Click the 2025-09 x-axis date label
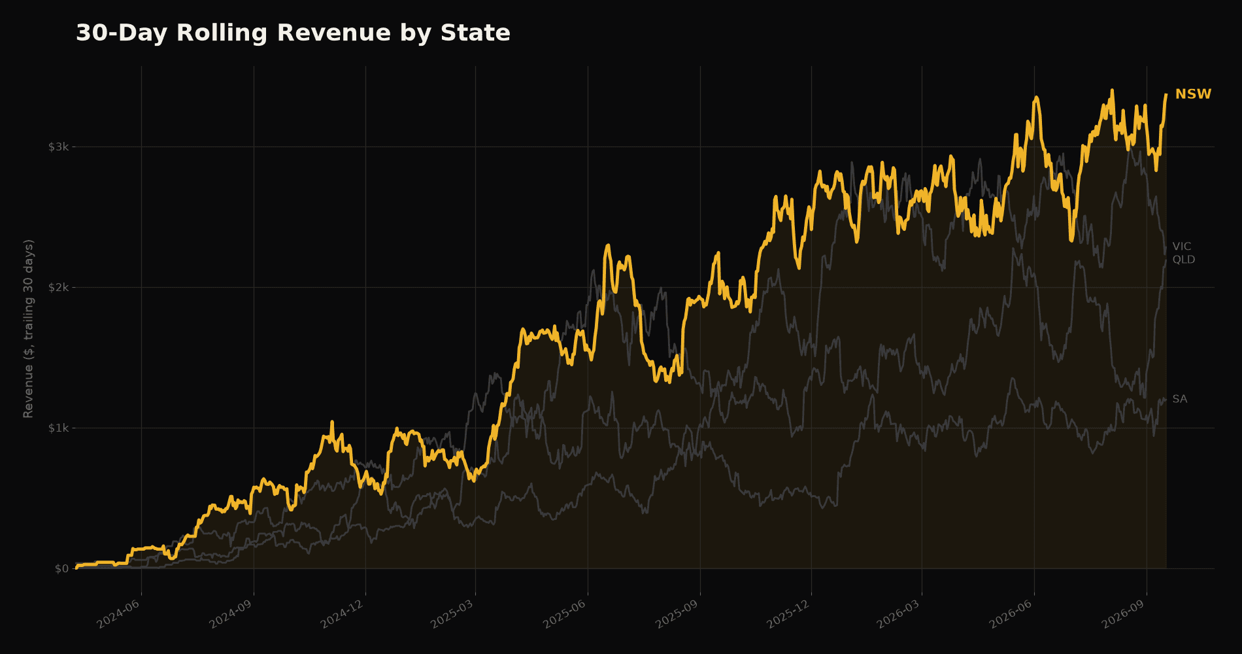 point(678,615)
